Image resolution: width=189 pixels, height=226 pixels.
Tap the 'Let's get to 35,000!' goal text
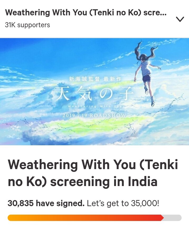pos(123,203)
